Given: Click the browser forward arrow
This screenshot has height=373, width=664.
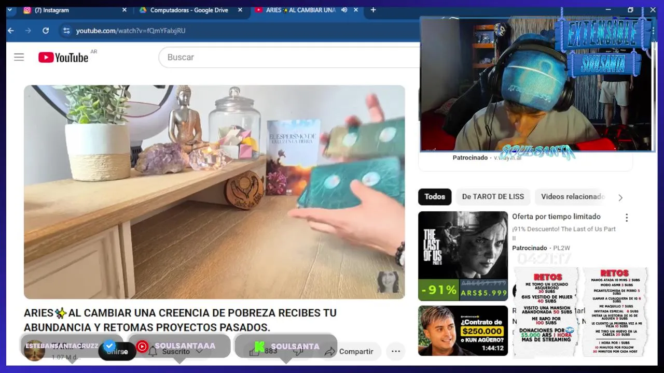Looking at the screenshot, I should (28, 31).
